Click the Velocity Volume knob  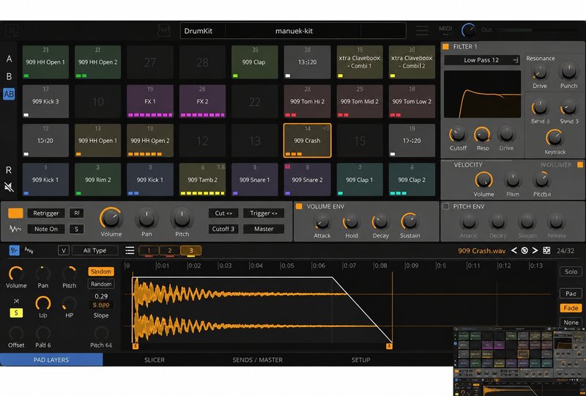coord(483,180)
